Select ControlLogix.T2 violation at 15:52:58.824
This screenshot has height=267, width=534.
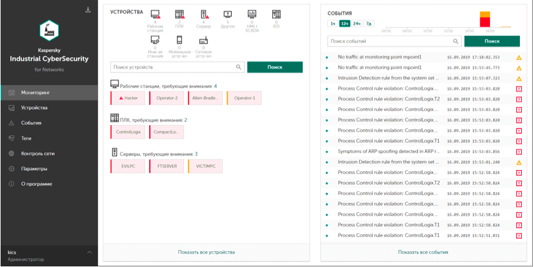pos(424,183)
